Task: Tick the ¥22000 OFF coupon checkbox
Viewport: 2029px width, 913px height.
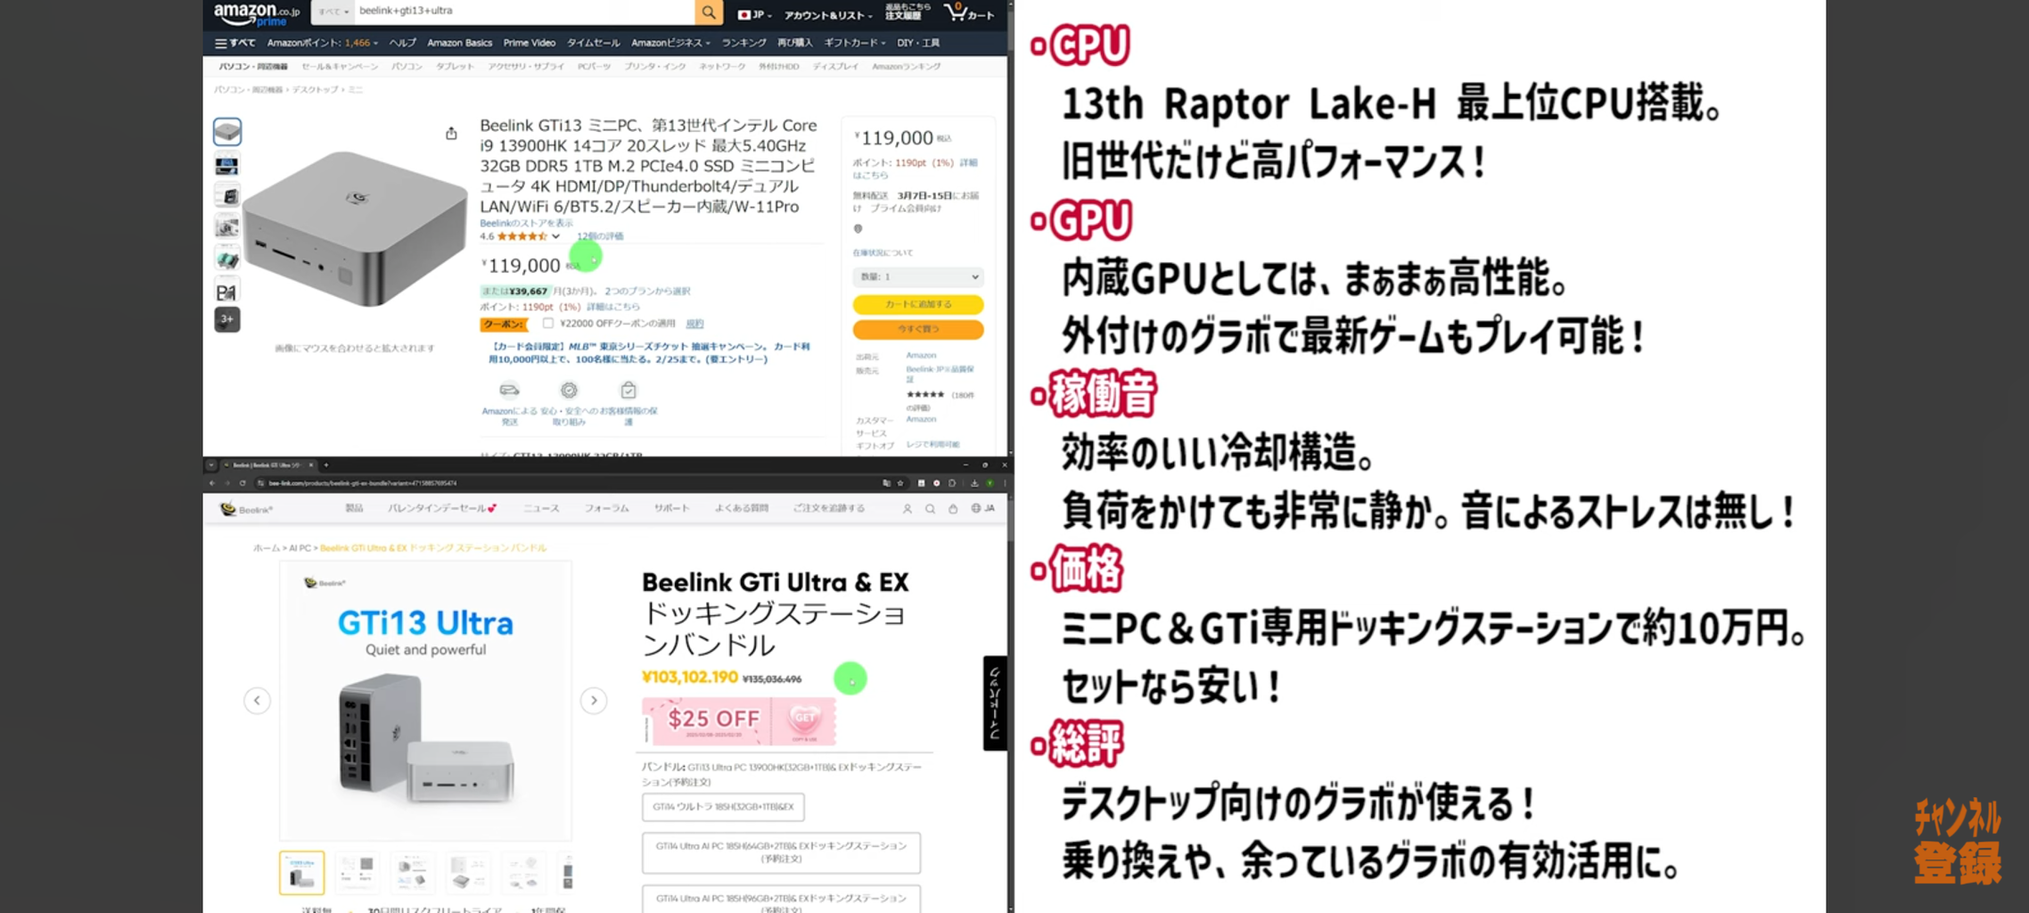Action: click(x=548, y=323)
